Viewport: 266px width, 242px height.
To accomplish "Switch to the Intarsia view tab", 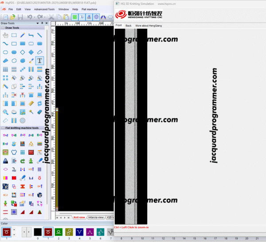I will coord(96,218).
